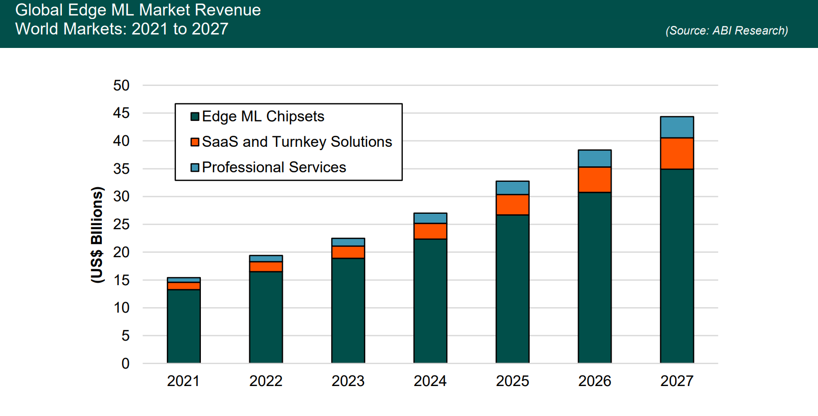Select the '(US$ Billions)' y-axis title
The width and height of the screenshot is (818, 416).
click(97, 235)
